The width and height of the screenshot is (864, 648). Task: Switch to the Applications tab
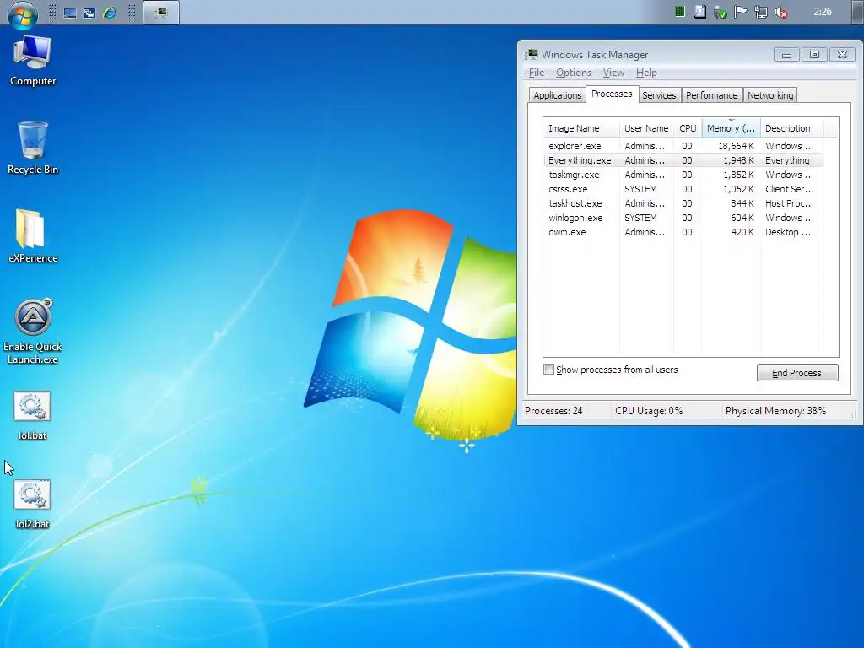click(557, 95)
